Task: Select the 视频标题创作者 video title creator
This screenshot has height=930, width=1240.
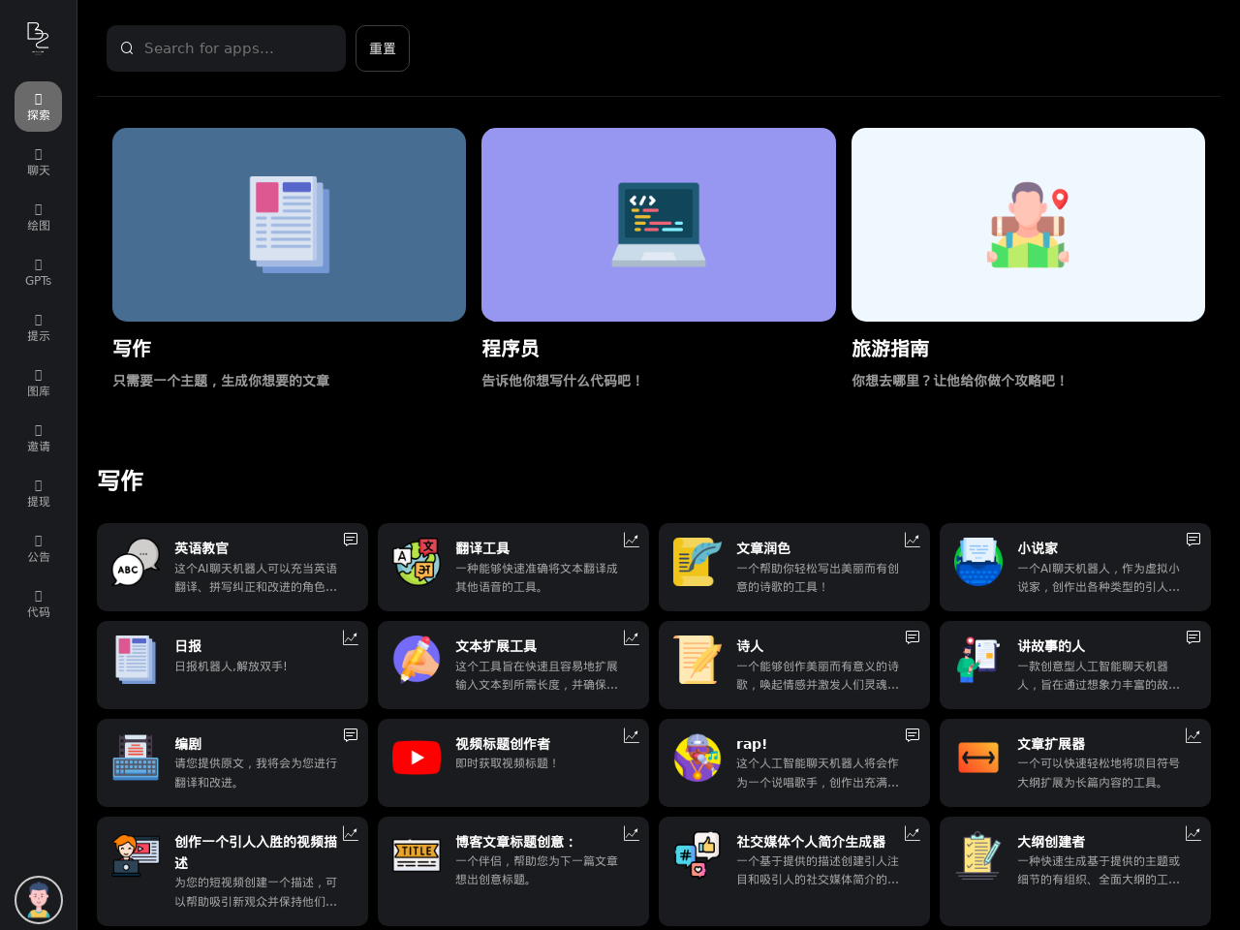Action: pyautogui.click(x=512, y=762)
